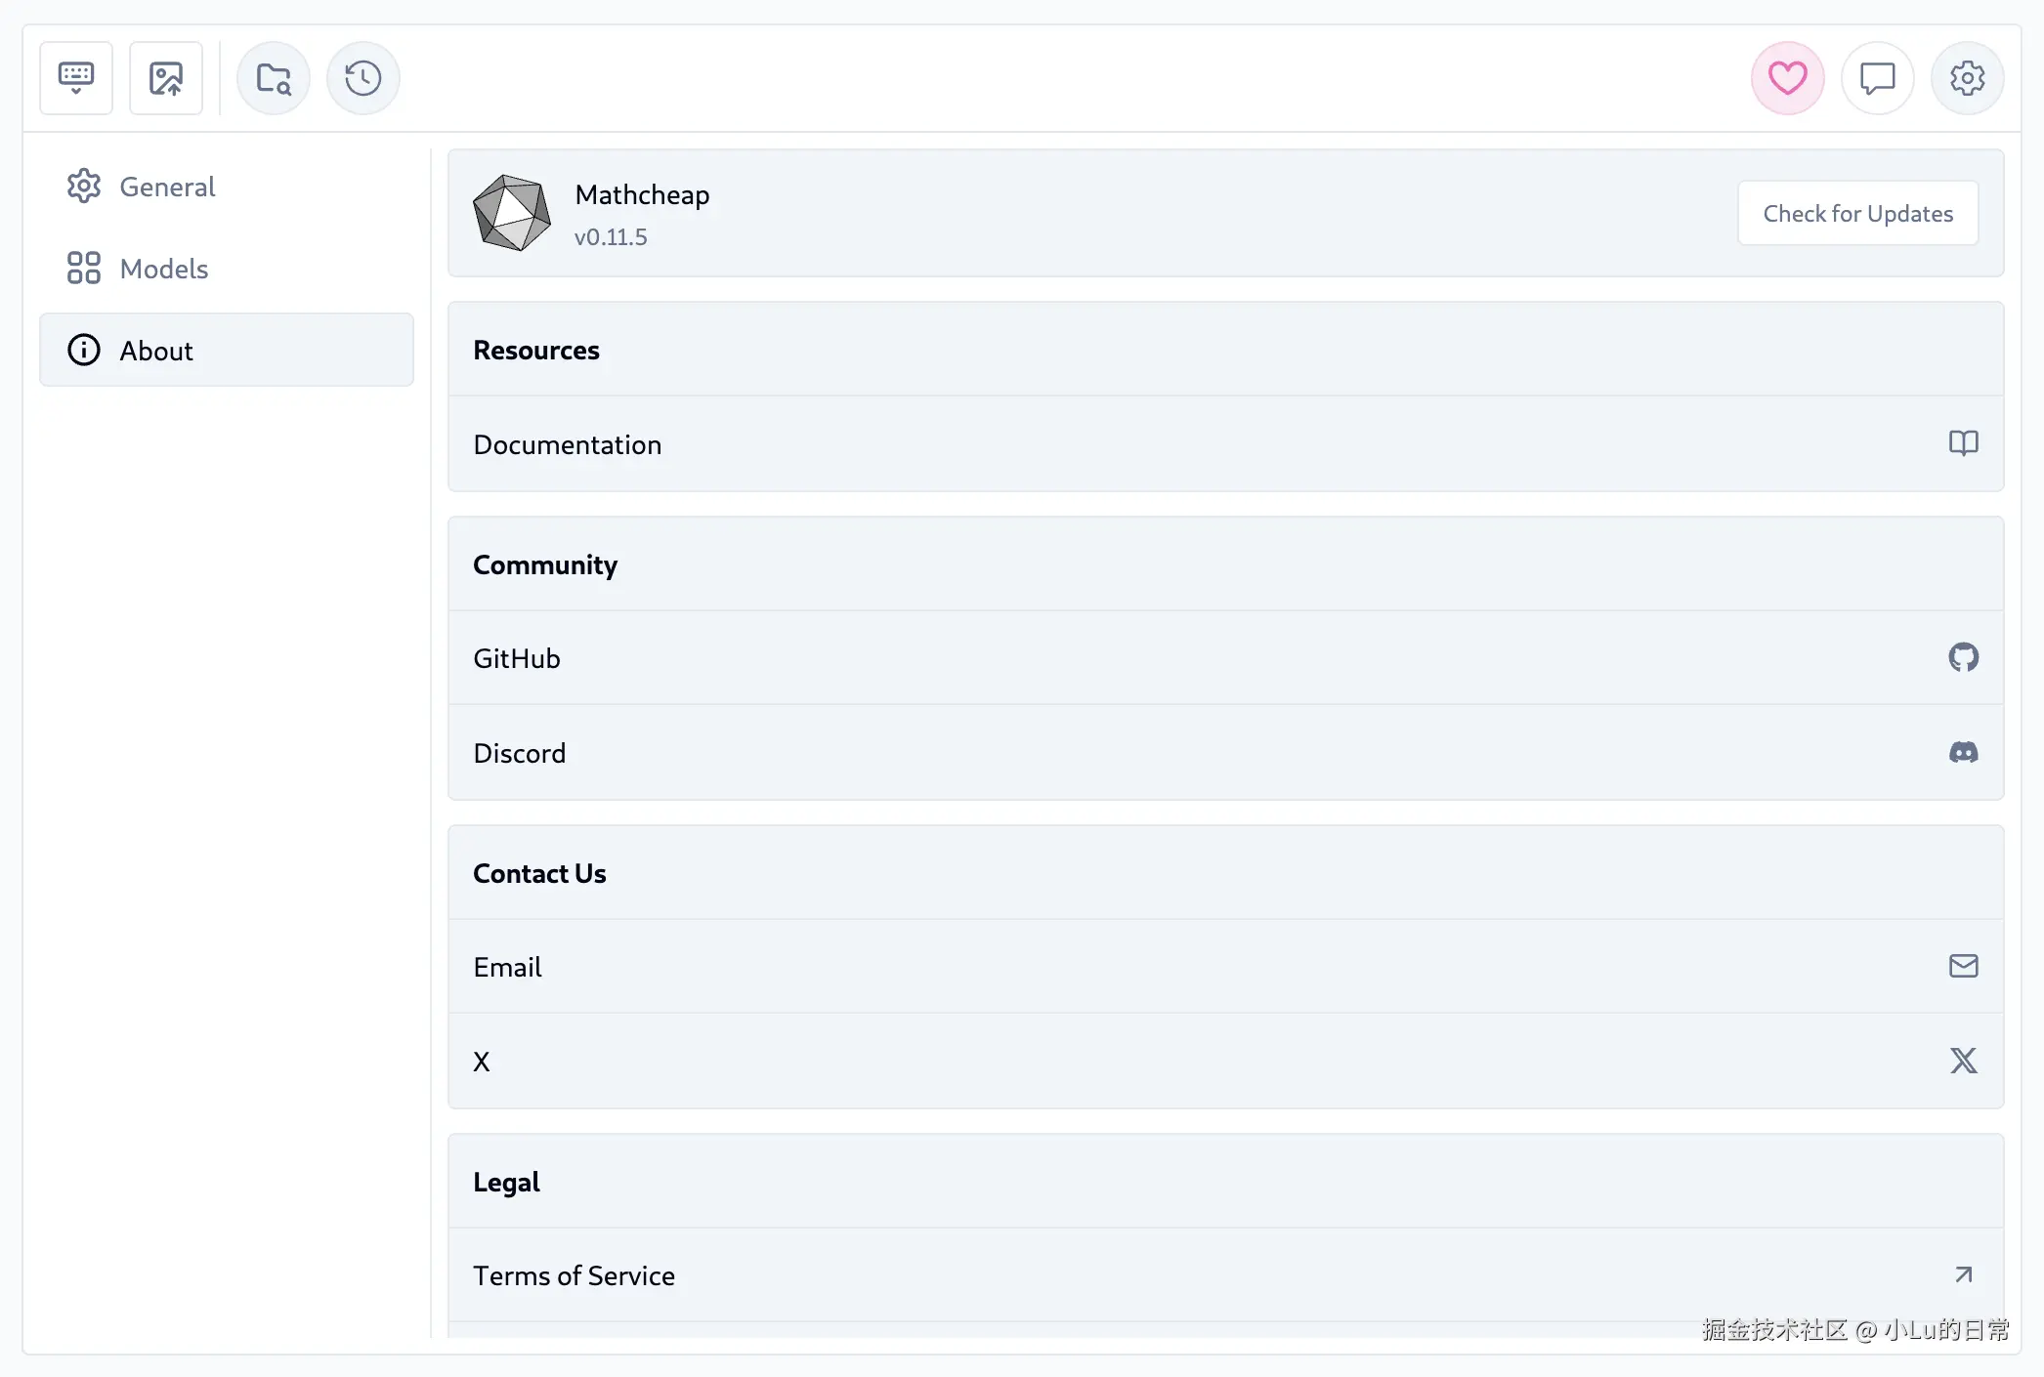Image resolution: width=2044 pixels, height=1377 pixels.
Task: Click the image upload icon in toolbar
Action: [166, 78]
